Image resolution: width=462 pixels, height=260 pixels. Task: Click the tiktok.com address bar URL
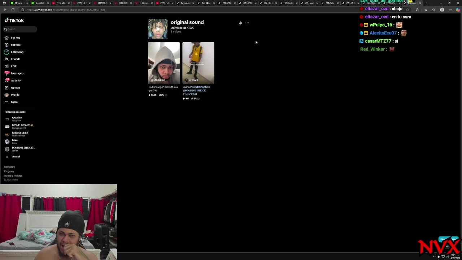pyautogui.click(x=66, y=10)
